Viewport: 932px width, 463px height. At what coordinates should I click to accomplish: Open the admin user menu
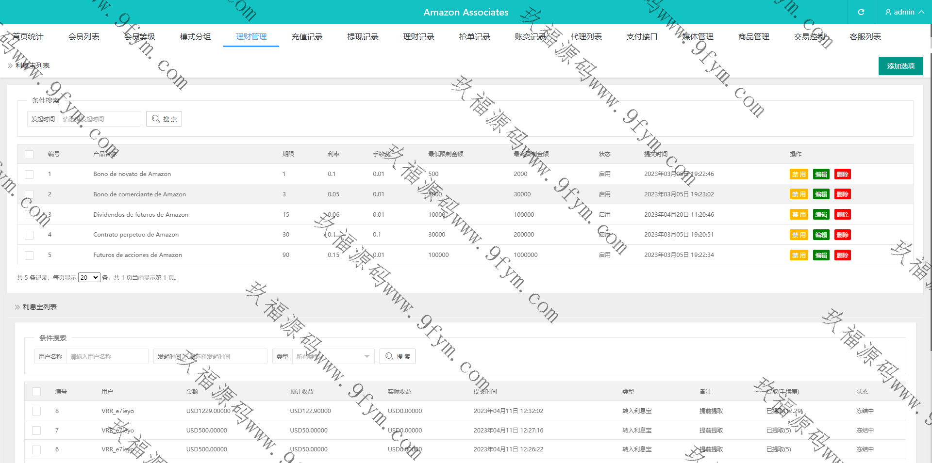click(x=904, y=12)
